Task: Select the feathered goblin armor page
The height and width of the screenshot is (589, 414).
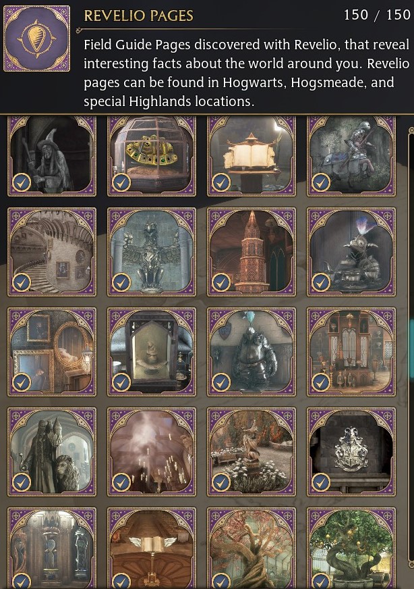Action: point(351,252)
